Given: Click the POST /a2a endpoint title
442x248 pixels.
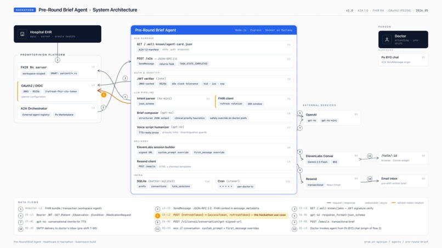Looking at the screenshot, I should (x=145, y=59).
